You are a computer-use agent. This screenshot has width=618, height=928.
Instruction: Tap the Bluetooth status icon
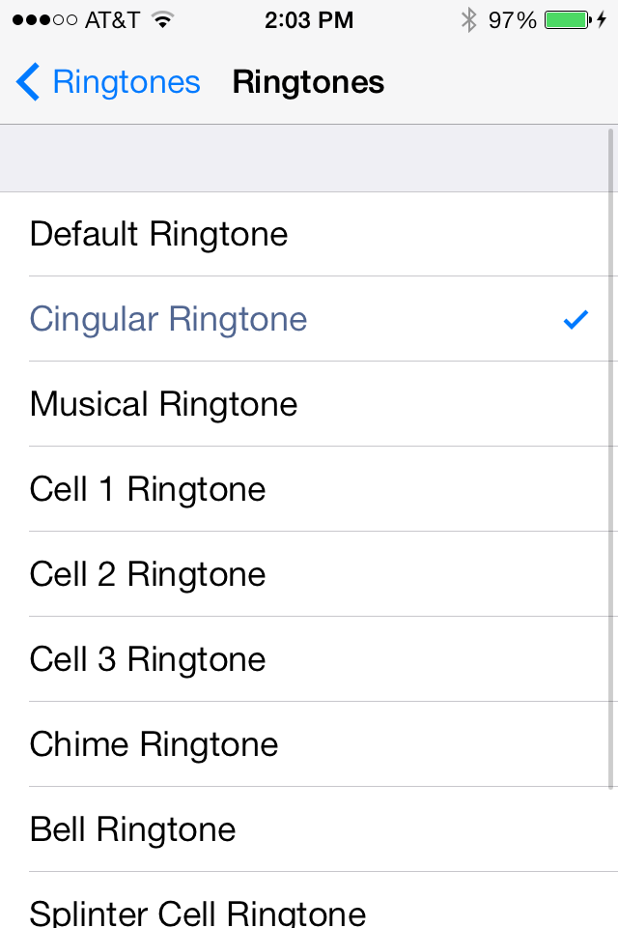click(468, 20)
